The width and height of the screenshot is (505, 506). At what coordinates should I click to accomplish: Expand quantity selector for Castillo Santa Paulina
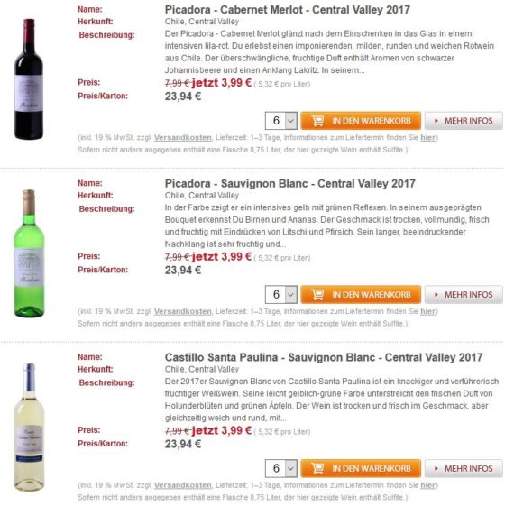pyautogui.click(x=281, y=468)
